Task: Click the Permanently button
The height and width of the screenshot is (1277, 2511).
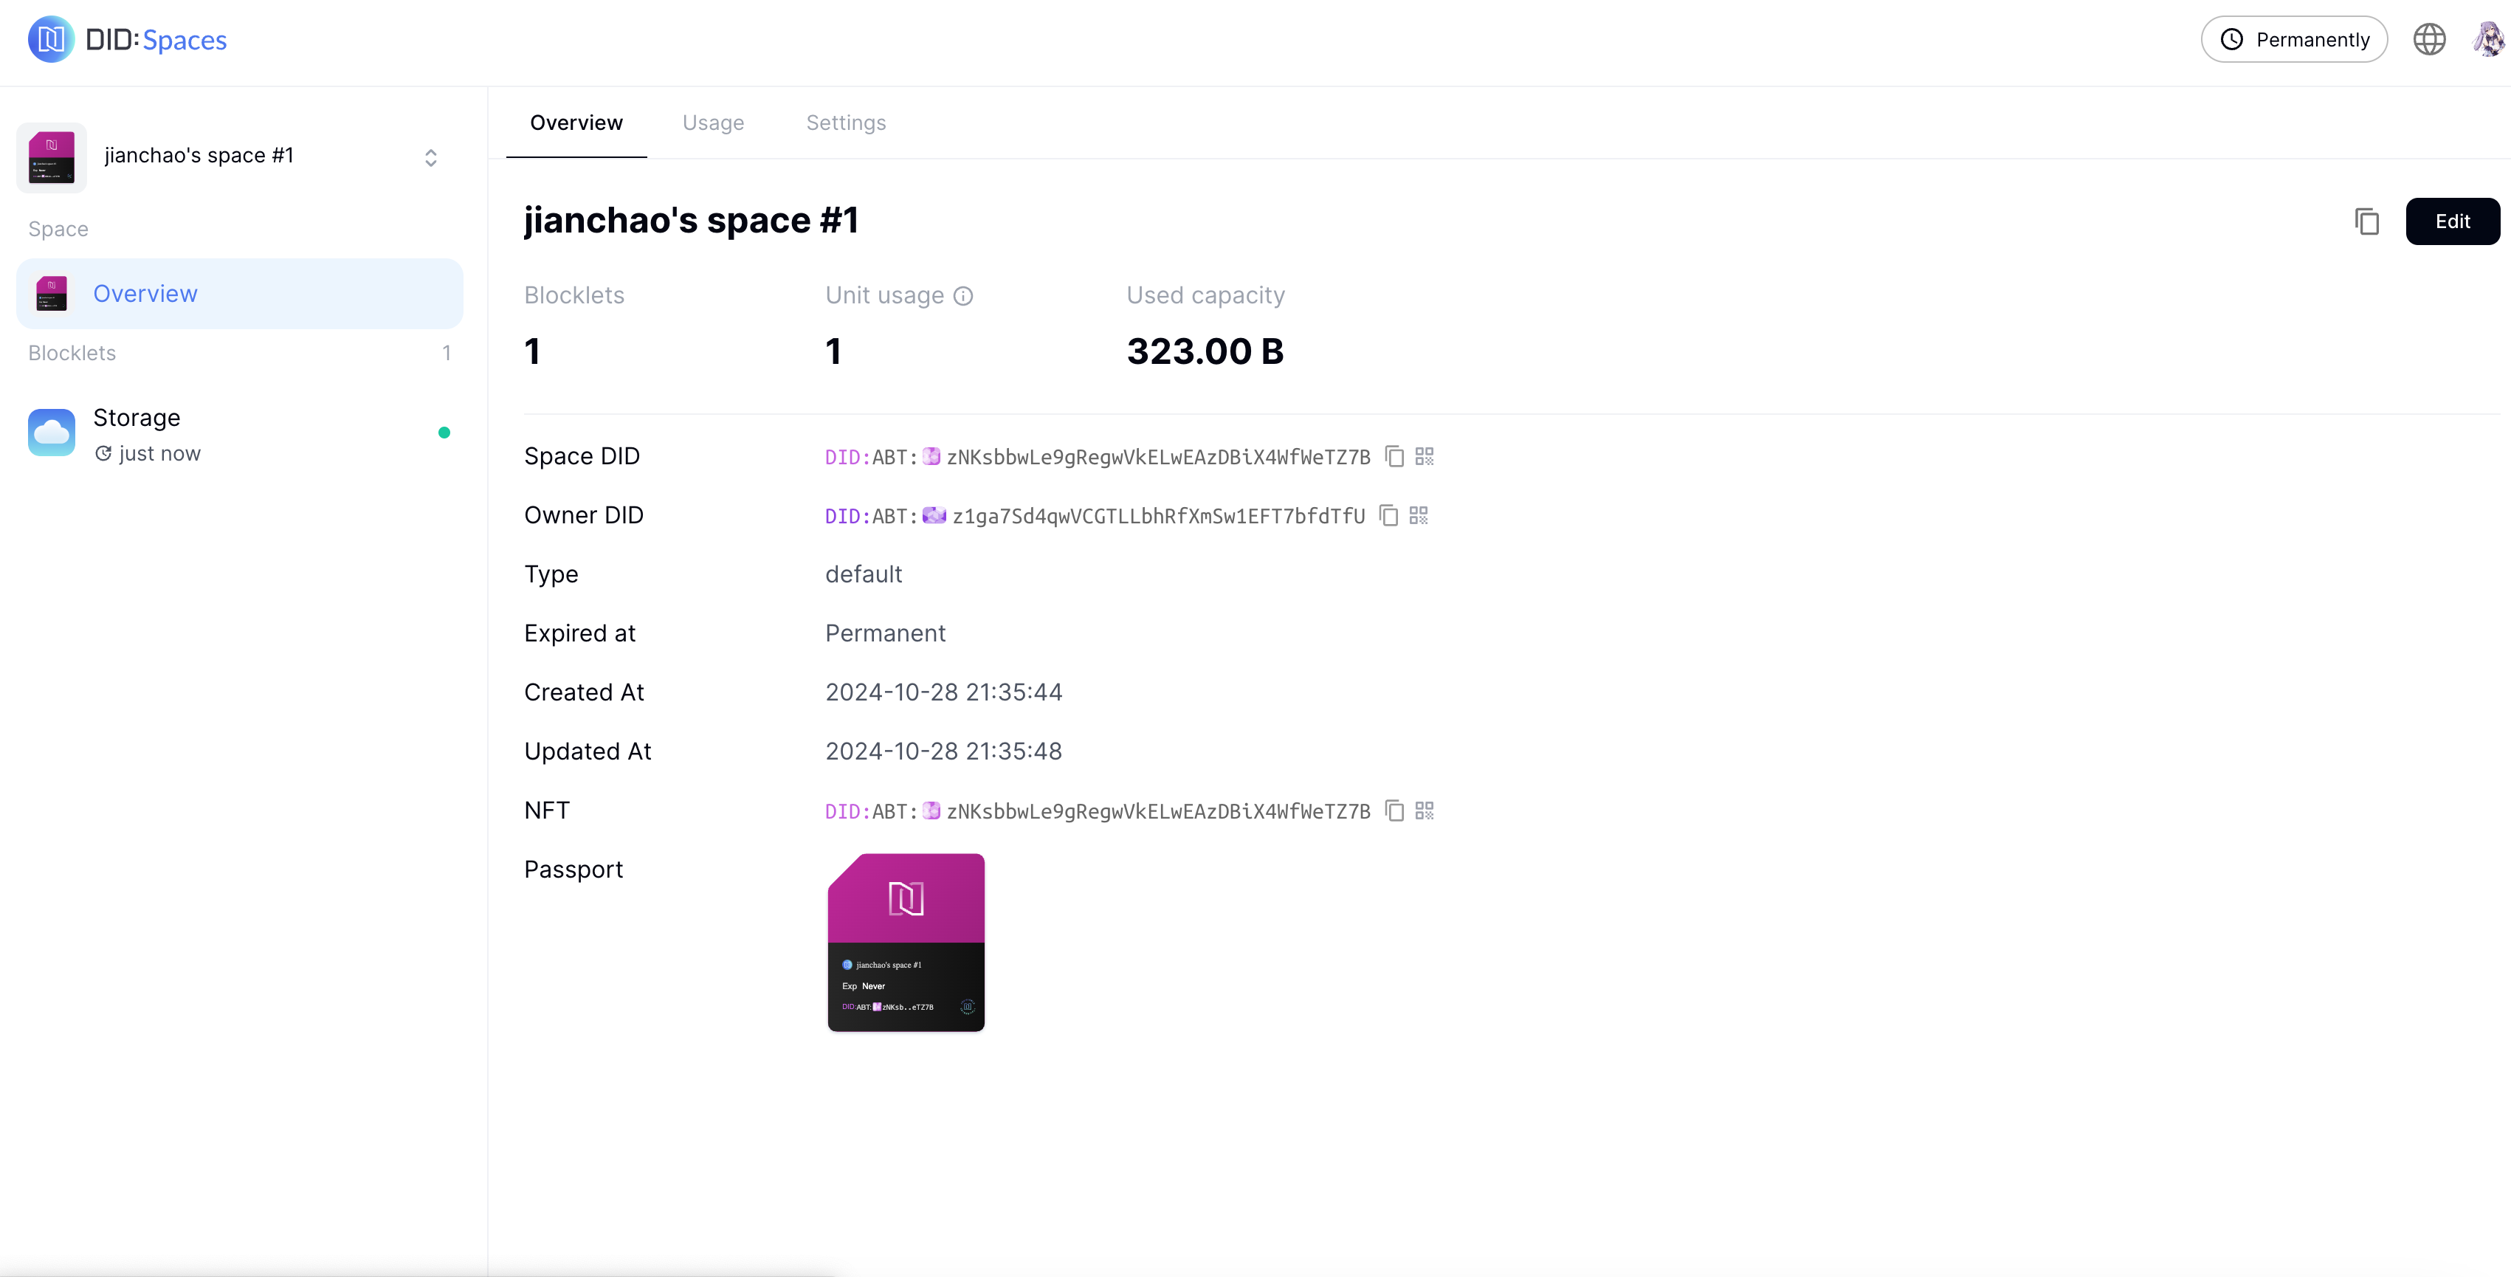Action: click(x=2293, y=40)
